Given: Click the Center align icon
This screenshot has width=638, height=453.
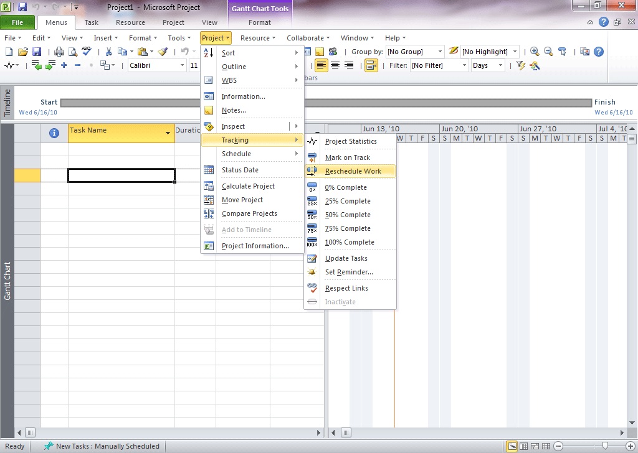Looking at the screenshot, I should (335, 65).
